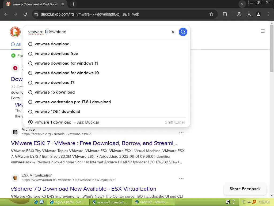The width and height of the screenshot is (274, 206).
Task: Click the Archive favicon icon
Action: click(15, 132)
